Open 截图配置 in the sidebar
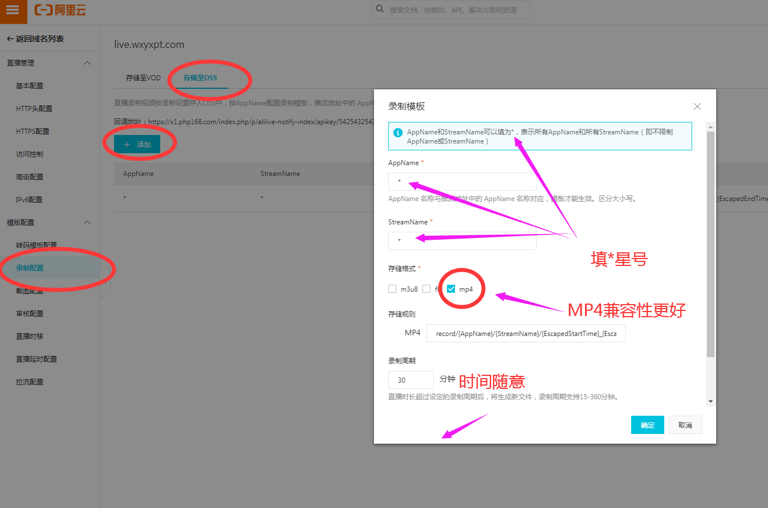The image size is (768, 508). [30, 290]
